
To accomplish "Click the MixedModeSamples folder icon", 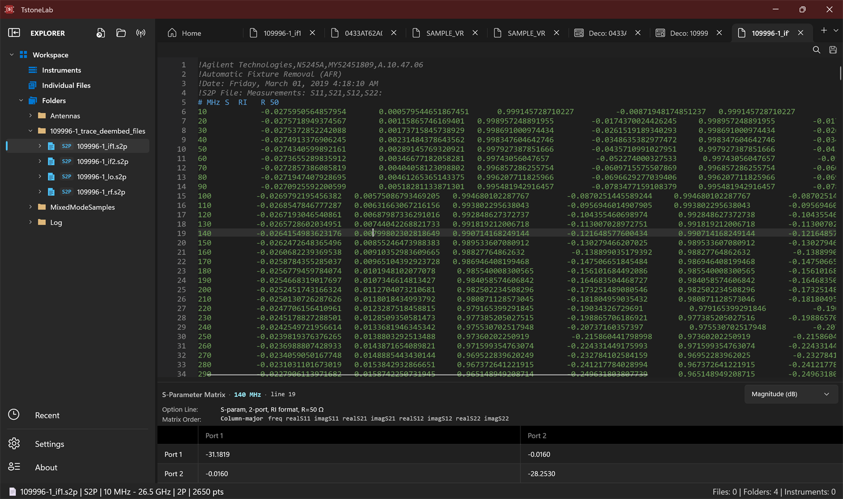I will point(42,207).
